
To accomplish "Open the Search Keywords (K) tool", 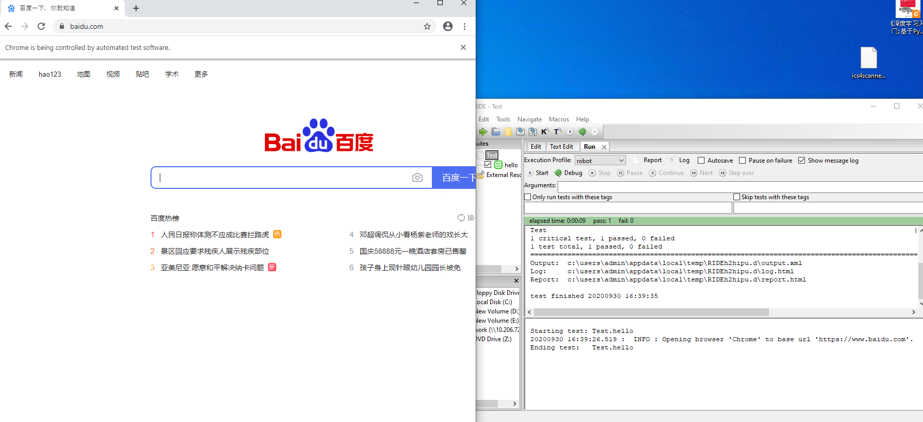I will click(x=545, y=132).
